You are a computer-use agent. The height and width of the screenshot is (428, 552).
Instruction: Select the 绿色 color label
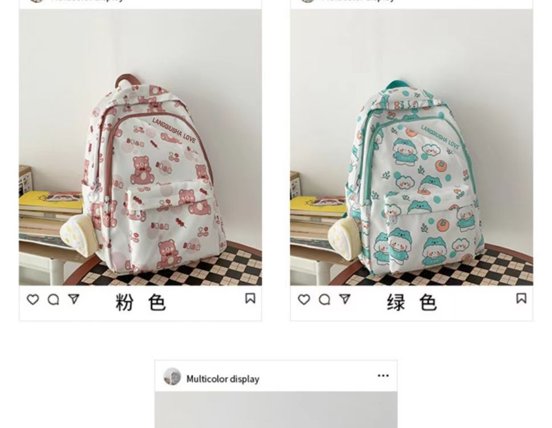[x=412, y=302]
